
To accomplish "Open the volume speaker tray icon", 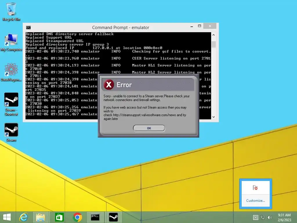I will (270, 217).
